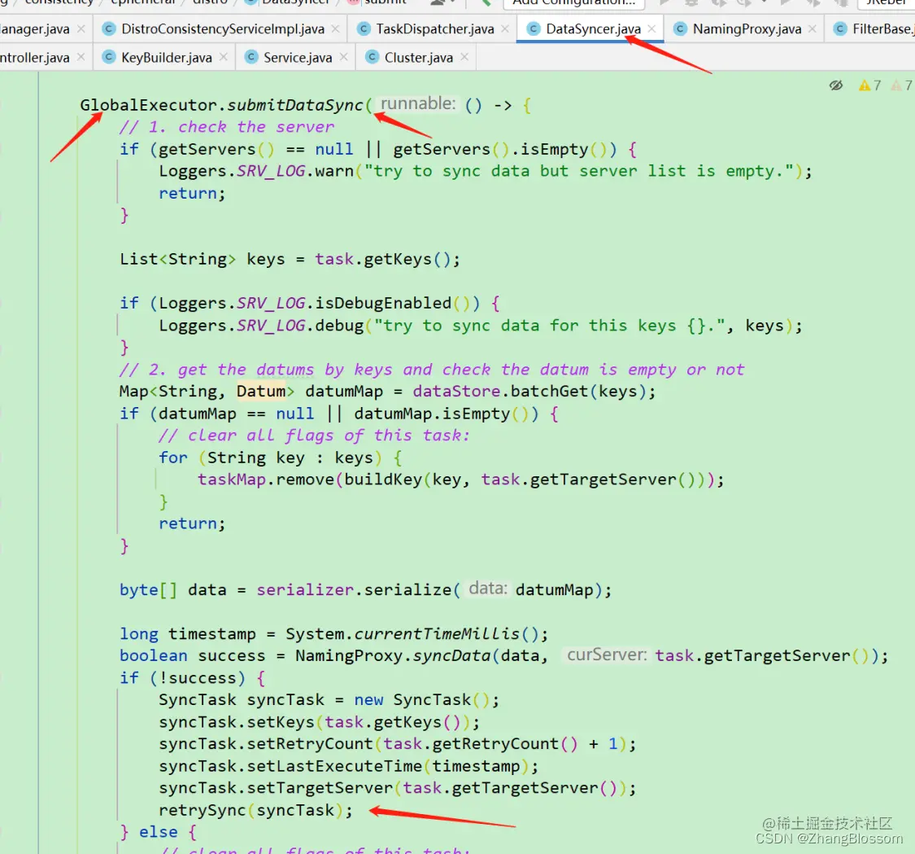Click the 'for (String key : keys)' loop
This screenshot has width=915, height=854.
coord(280,458)
